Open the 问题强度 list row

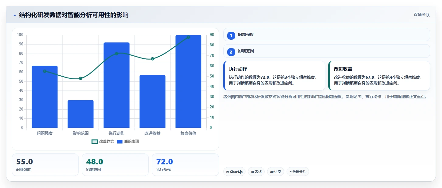(x=327, y=35)
